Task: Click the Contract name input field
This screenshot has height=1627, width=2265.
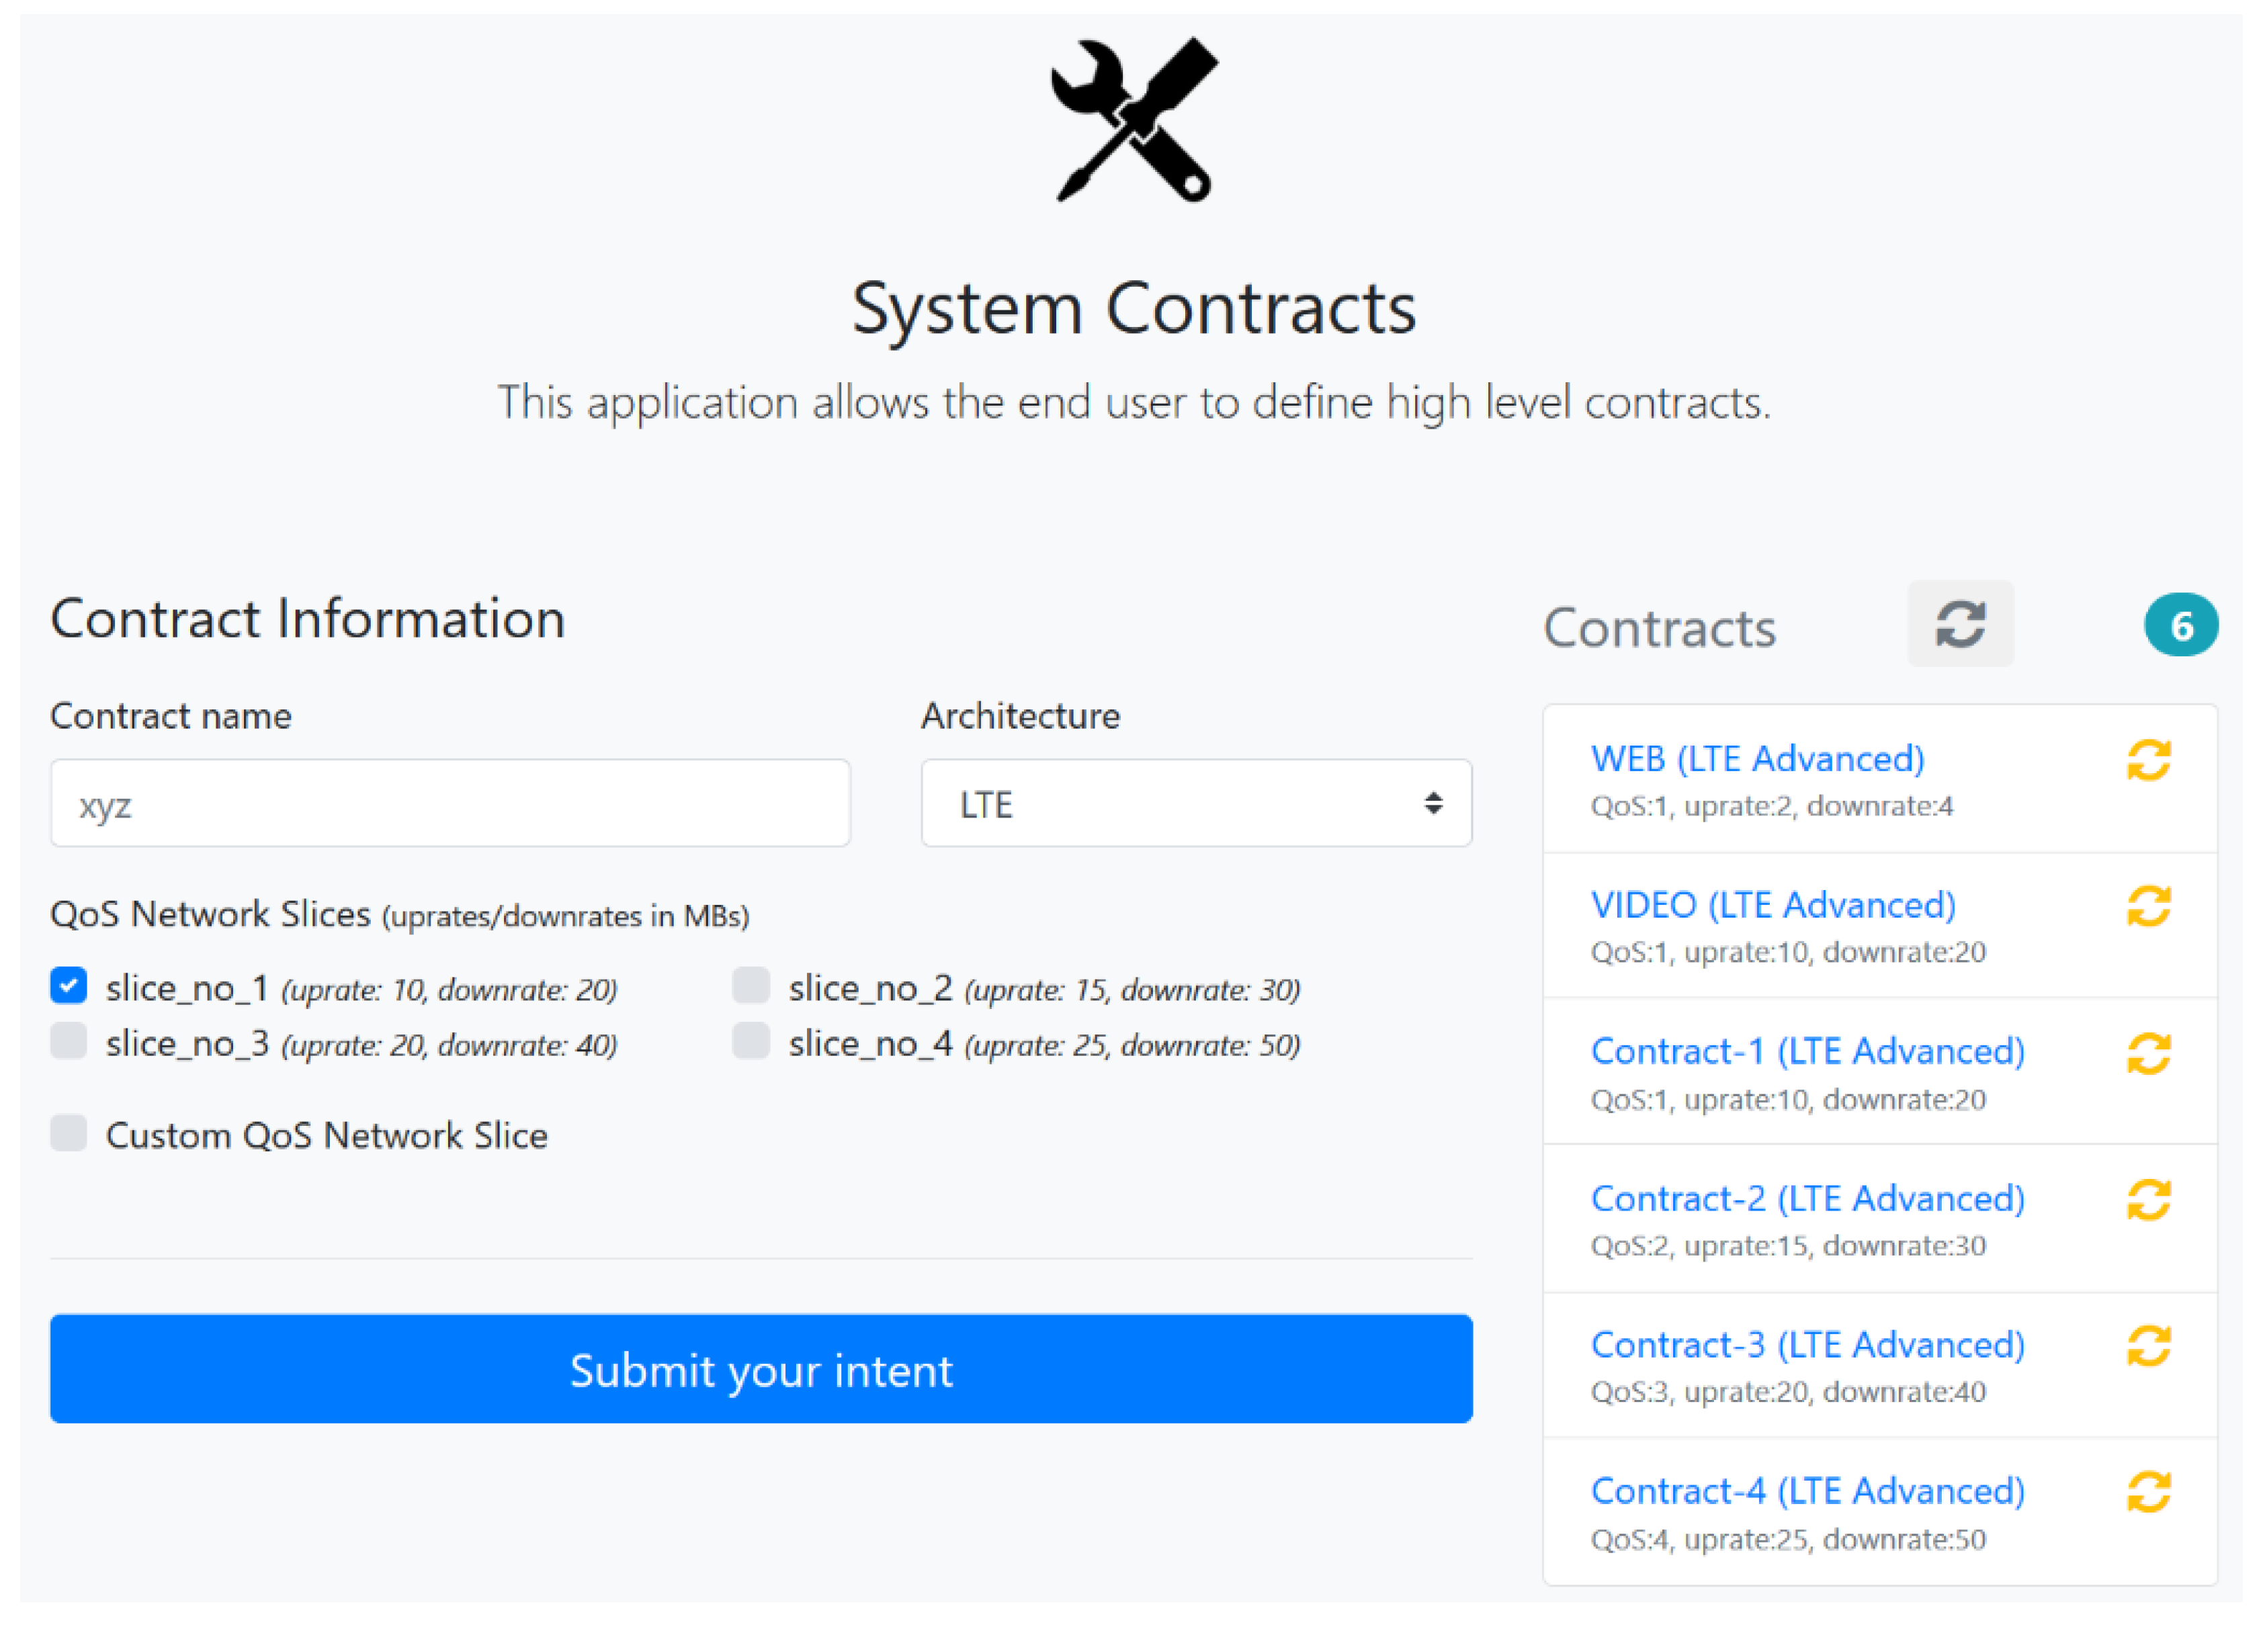Action: tap(450, 803)
